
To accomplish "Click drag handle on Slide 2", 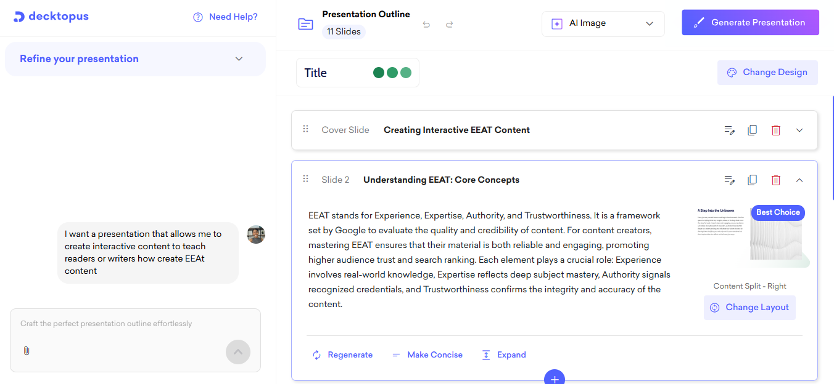I will 305,179.
